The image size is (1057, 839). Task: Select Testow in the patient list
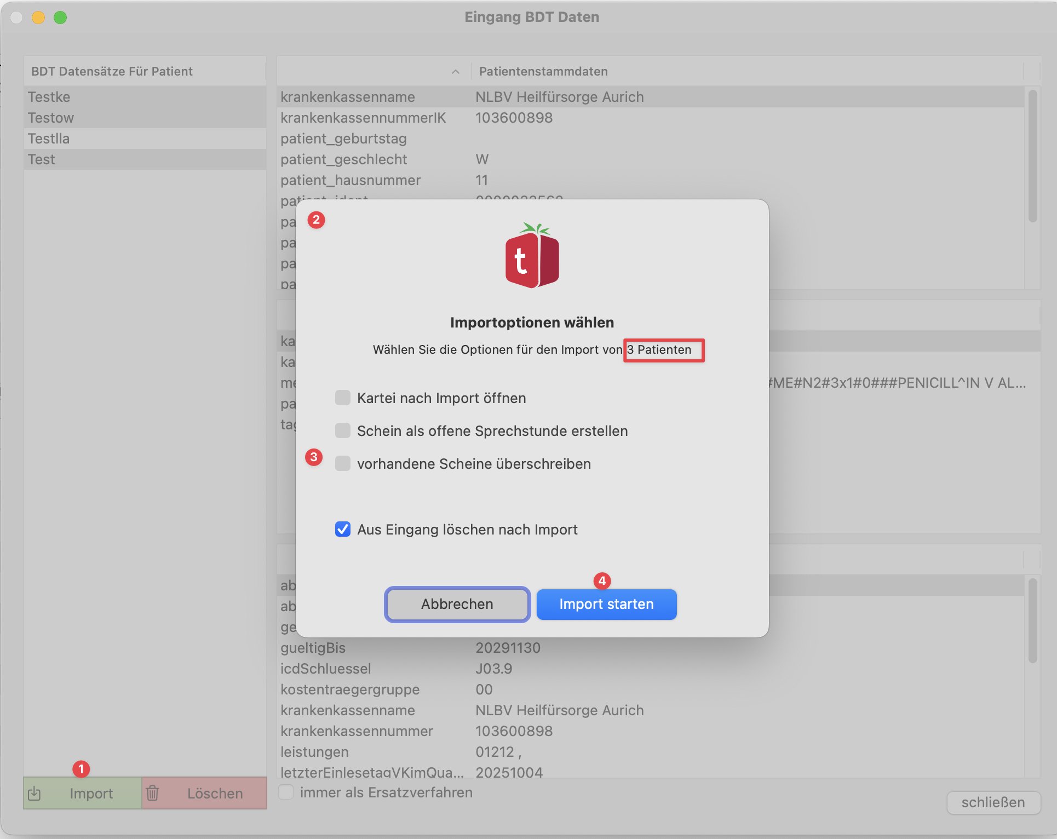point(51,118)
